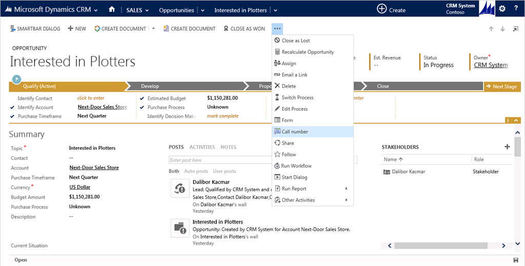Open Form from the menu

(x=312, y=120)
